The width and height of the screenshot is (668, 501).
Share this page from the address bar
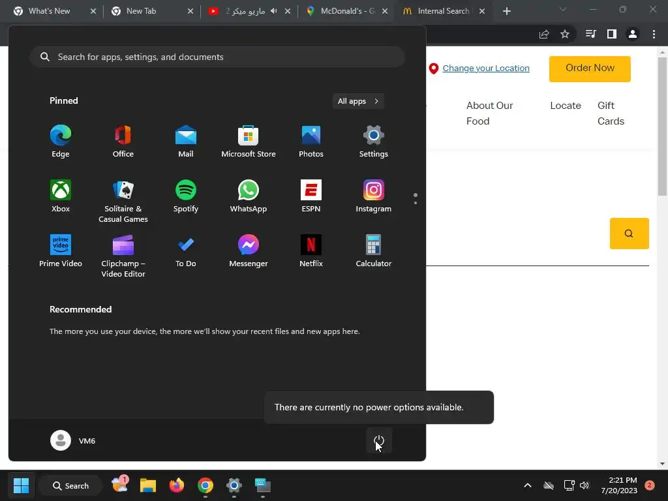(x=544, y=34)
